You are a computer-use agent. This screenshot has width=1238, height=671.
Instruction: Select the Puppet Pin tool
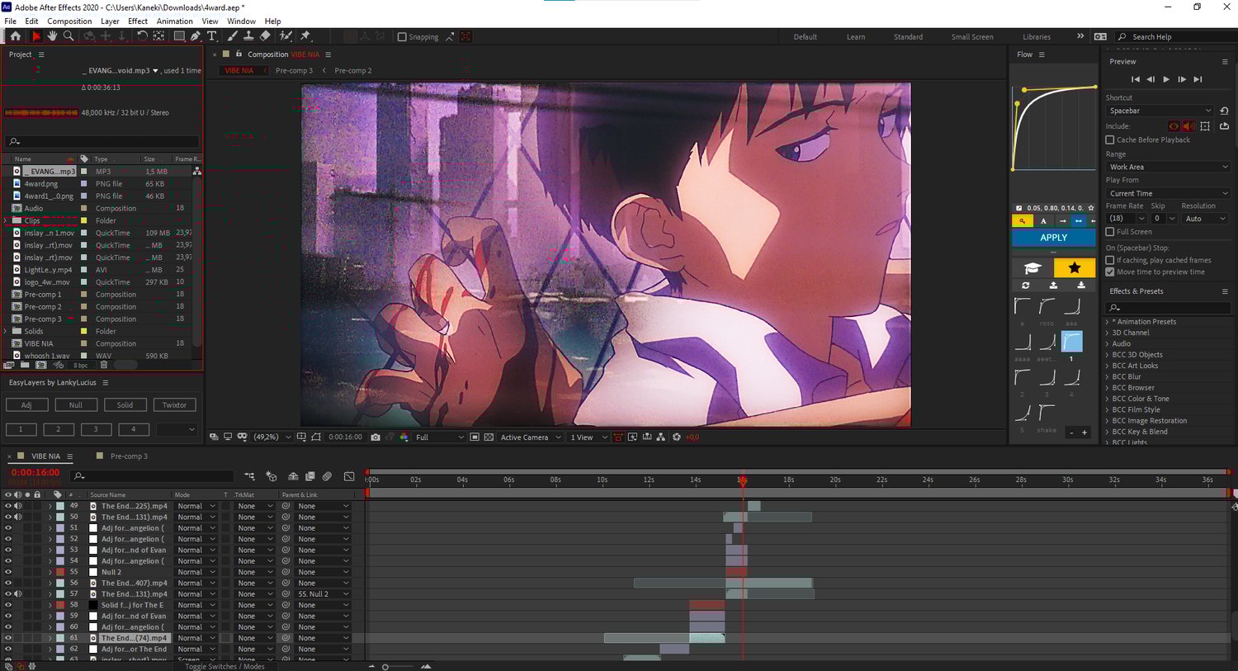tap(305, 36)
